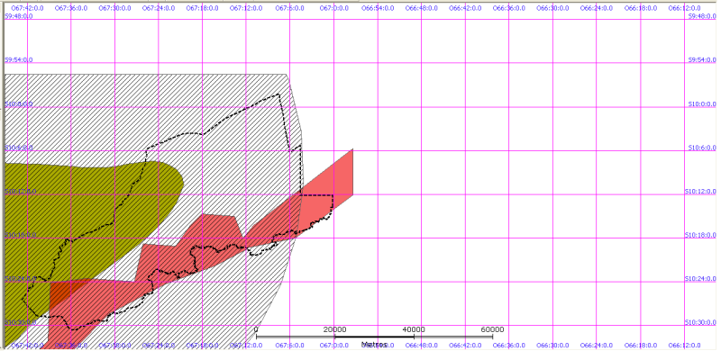Click the Metres scale bar label
The height and width of the screenshot is (351, 721).
pos(374,344)
